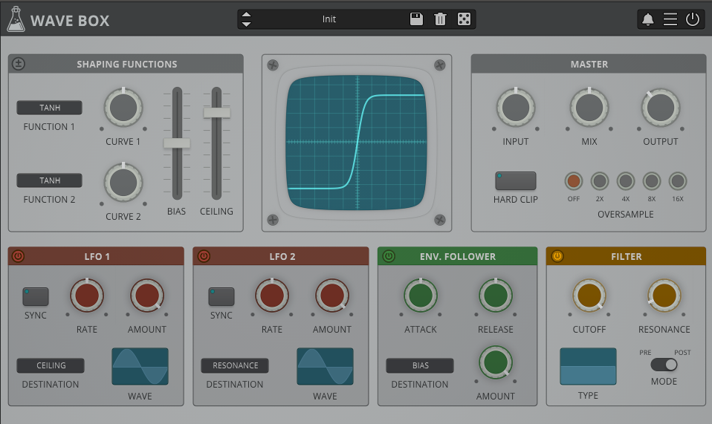Click the save preset floppy disk icon
Viewport: 712px width, 424px height.
point(416,19)
